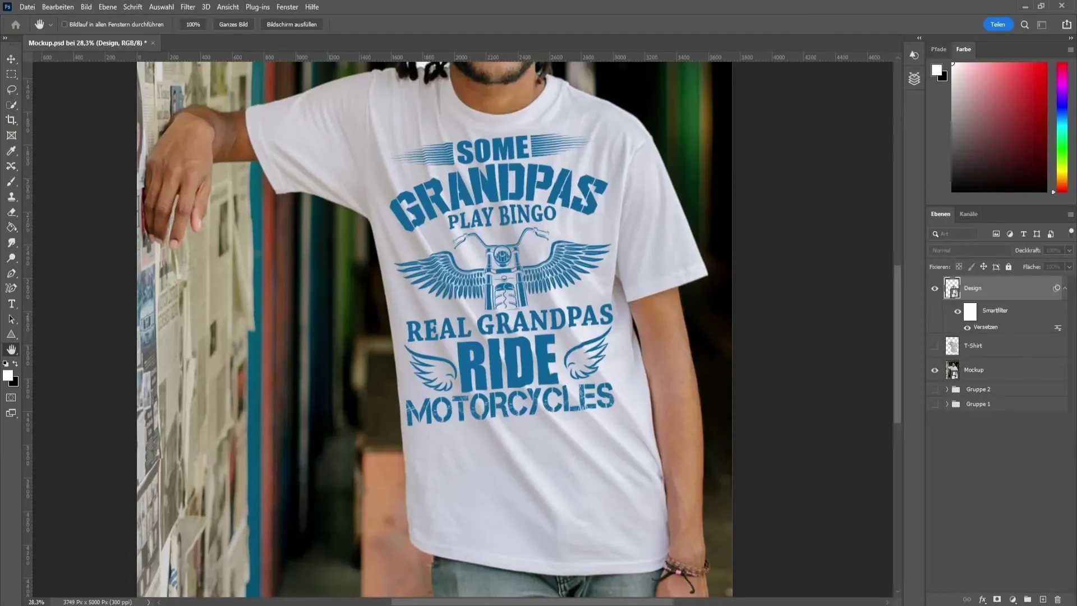Pick a color in the color field
The height and width of the screenshot is (606, 1077).
(x=999, y=127)
